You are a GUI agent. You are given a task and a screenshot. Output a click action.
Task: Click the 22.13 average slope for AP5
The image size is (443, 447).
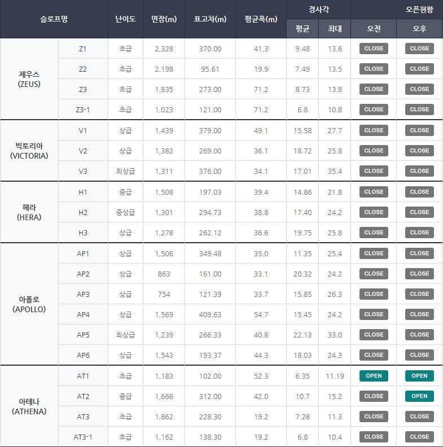pyautogui.click(x=302, y=335)
